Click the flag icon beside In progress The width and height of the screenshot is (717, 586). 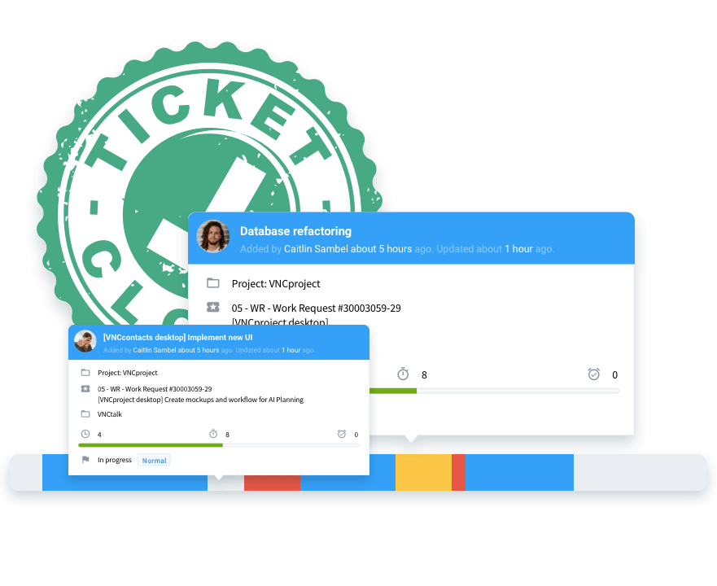[85, 460]
